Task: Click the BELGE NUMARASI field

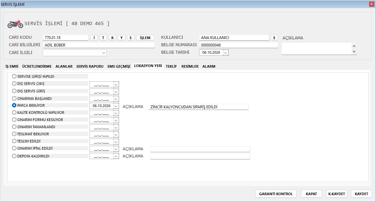Action: click(x=239, y=45)
